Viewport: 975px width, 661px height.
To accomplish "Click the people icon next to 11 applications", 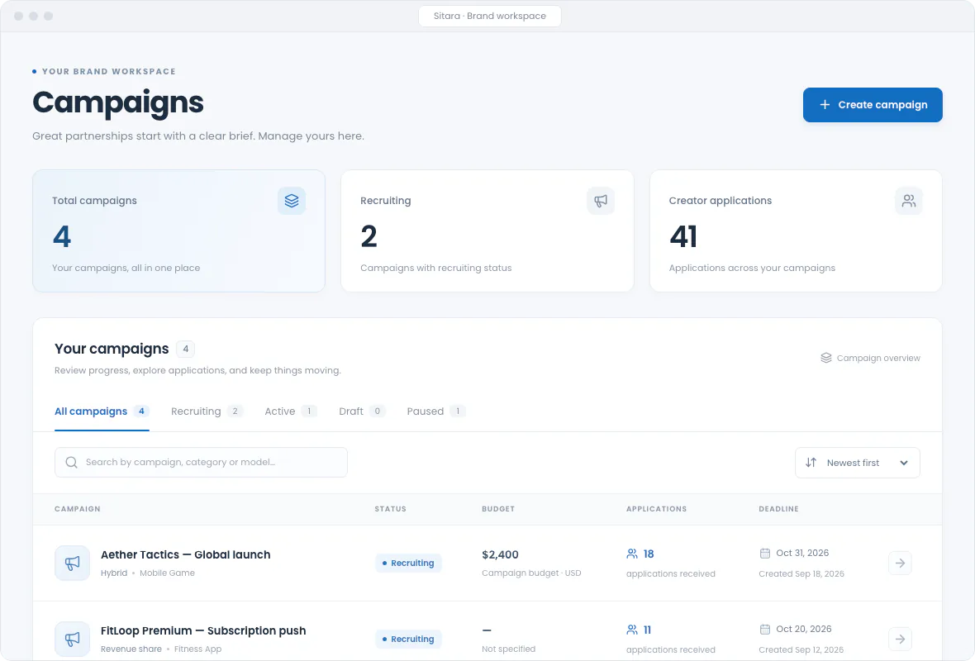I will coord(632,630).
